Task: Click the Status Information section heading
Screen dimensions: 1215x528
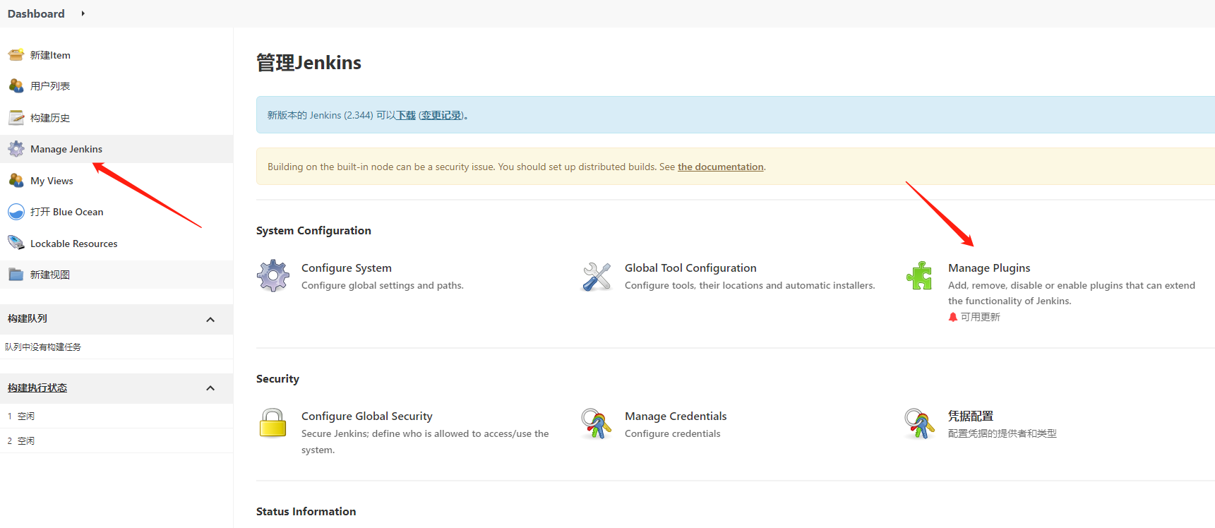Action: [x=306, y=512]
